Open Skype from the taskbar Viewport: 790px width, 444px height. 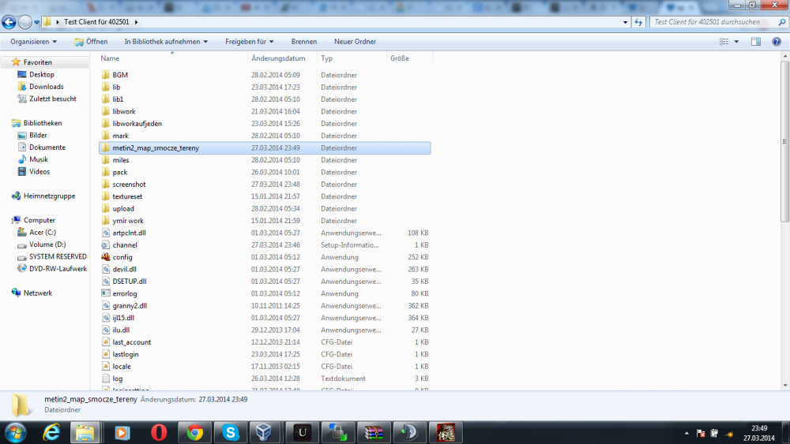tap(230, 432)
